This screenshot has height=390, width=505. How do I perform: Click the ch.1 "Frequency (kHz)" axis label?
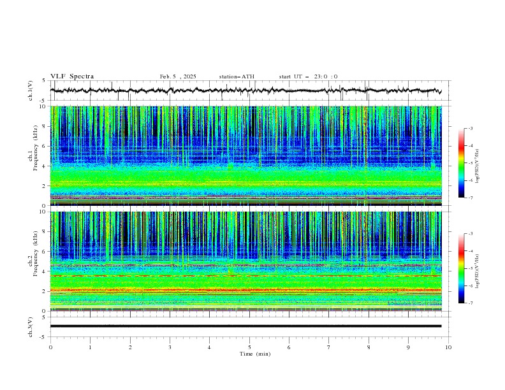point(36,148)
